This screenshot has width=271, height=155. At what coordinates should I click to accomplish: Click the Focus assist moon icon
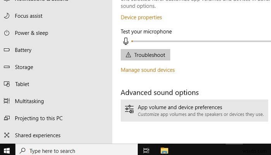coord(7,16)
